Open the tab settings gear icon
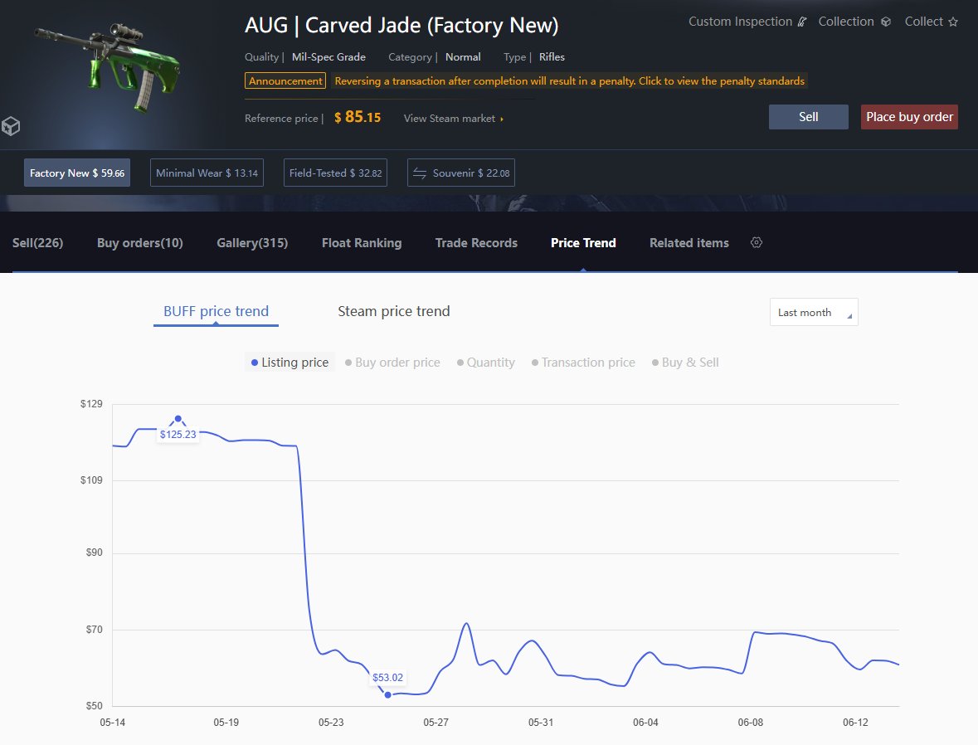Image resolution: width=978 pixels, height=745 pixels. tap(756, 243)
